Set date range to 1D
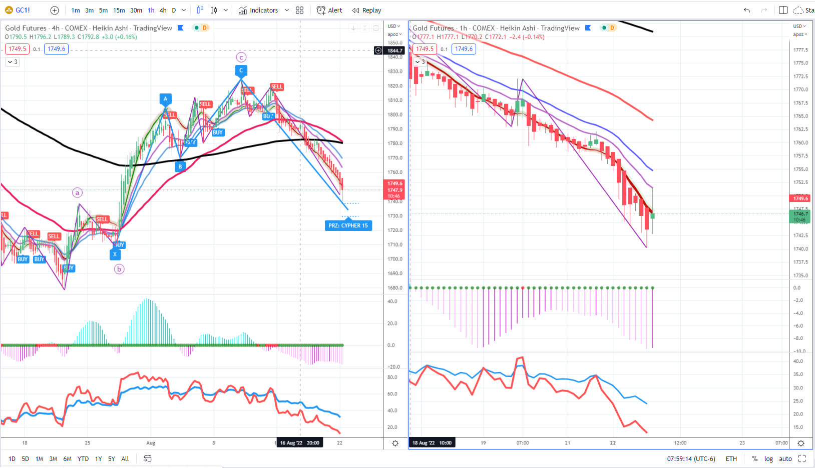 click(x=12, y=458)
